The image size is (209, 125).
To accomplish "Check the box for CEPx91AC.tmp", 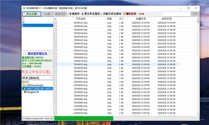I will point(56,23).
